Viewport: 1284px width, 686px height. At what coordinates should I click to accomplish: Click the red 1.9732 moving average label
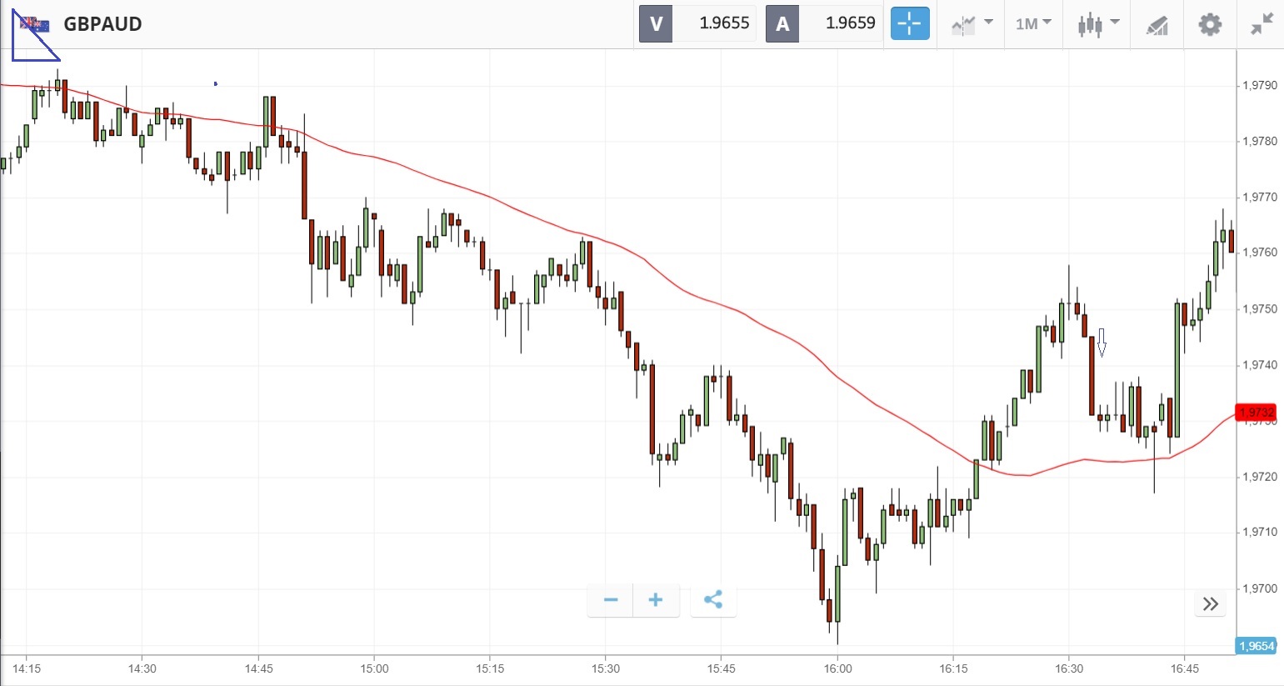[1256, 413]
